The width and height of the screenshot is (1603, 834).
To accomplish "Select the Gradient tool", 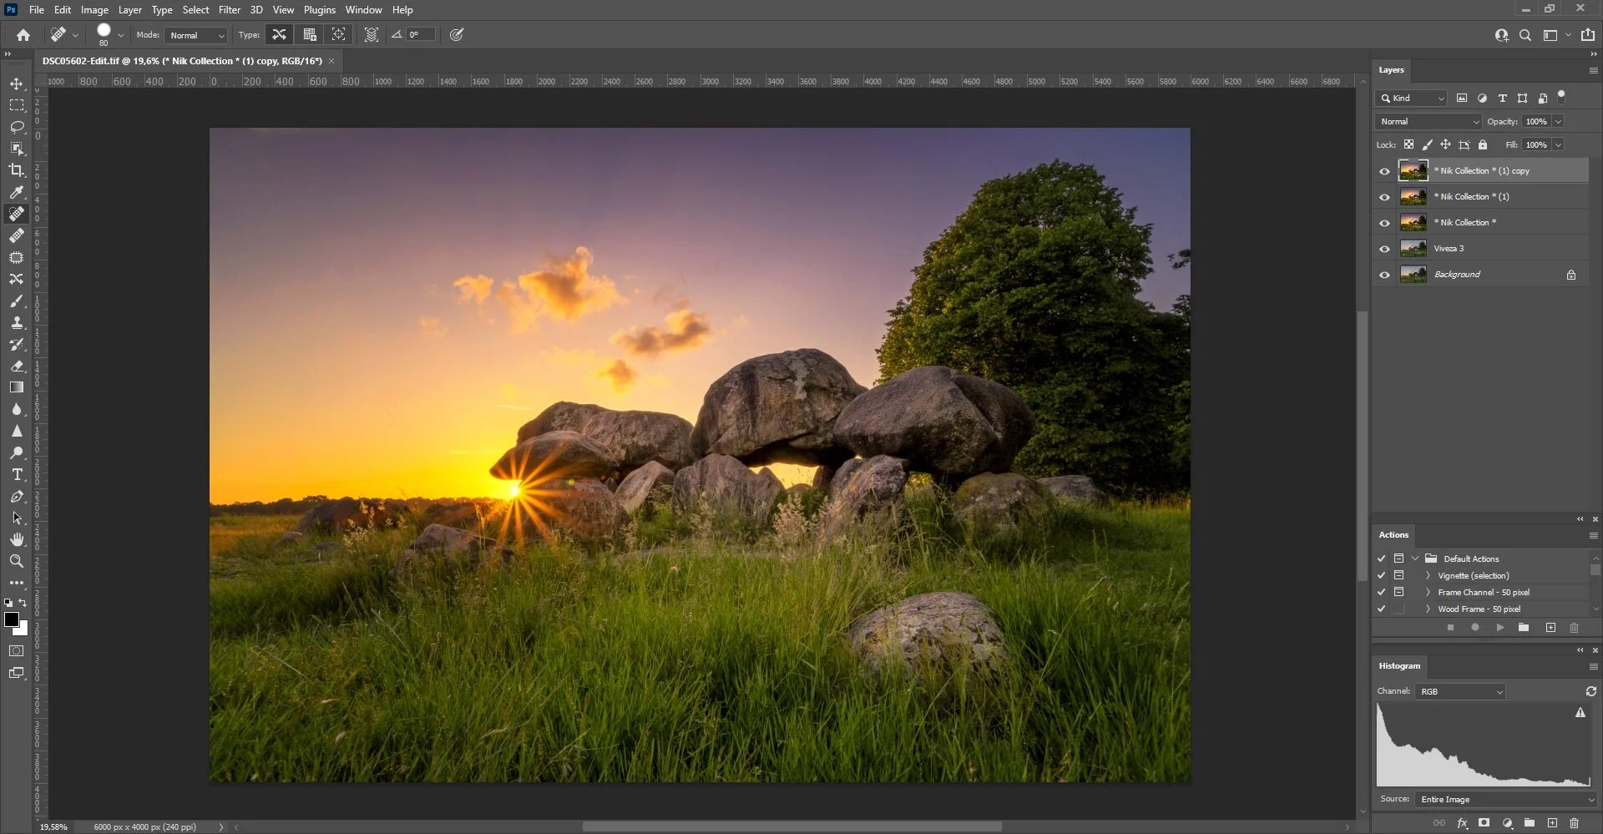I will tap(17, 387).
